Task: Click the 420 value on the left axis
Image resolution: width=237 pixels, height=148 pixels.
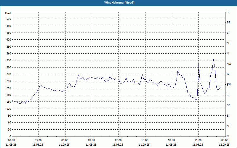Action: 9,40
